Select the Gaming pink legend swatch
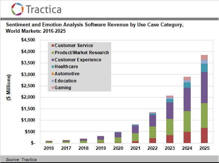Image resolution: width=219 pixels, height=163 pixels. [53, 88]
